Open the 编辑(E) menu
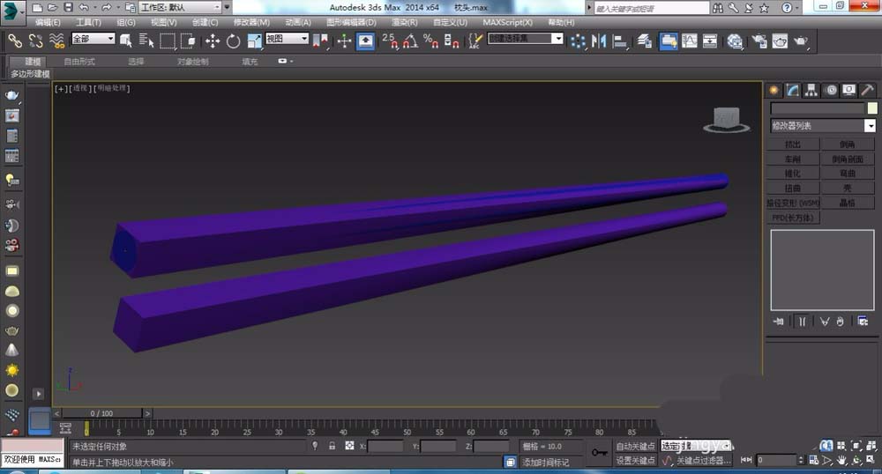This screenshot has height=474, width=882. 48,22
